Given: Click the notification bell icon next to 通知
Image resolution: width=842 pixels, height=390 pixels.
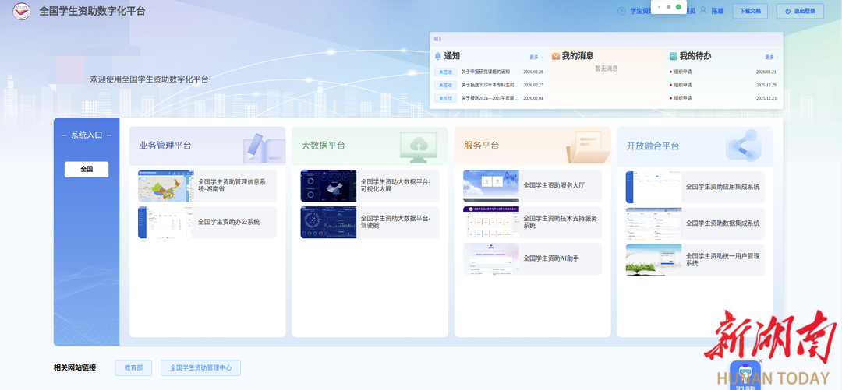Looking at the screenshot, I should (438, 56).
